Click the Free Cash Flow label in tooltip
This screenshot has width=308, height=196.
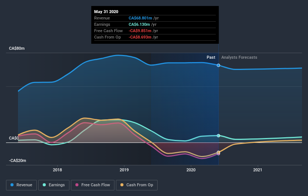[x=108, y=31]
